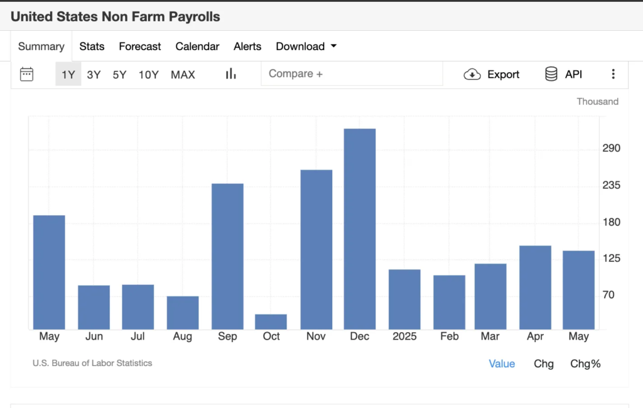
Task: Click the September bar in chart
Action: [x=227, y=256]
